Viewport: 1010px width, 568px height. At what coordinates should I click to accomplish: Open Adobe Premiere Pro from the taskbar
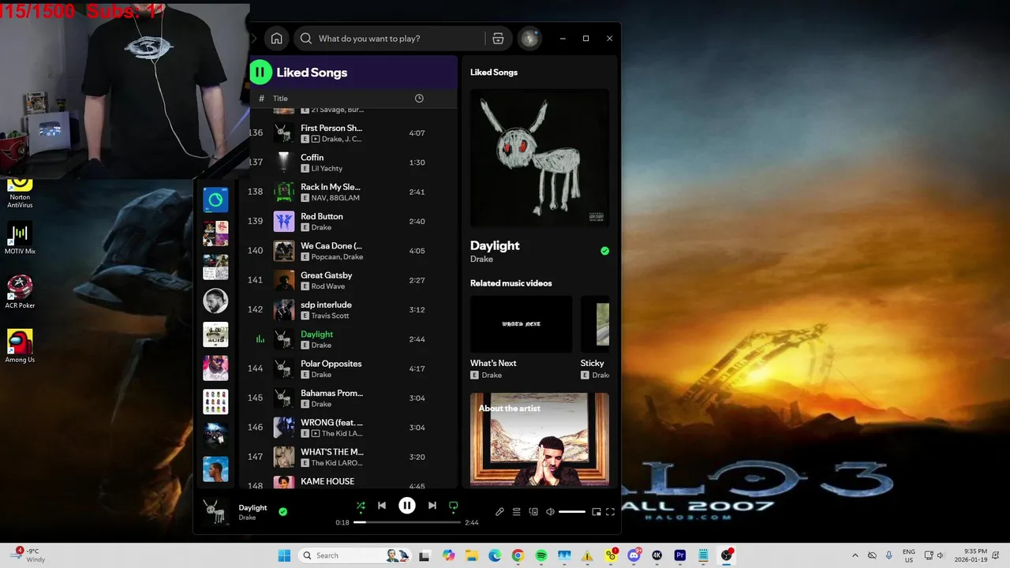[680, 555]
